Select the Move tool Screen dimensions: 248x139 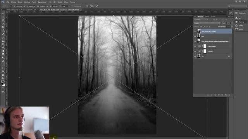click(3, 14)
